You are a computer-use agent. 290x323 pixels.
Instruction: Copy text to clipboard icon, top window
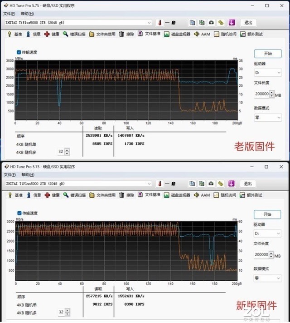coord(192,22)
